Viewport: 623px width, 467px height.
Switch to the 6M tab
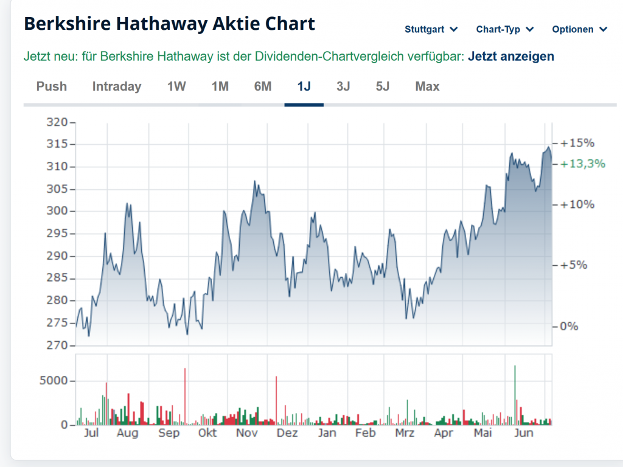(263, 86)
